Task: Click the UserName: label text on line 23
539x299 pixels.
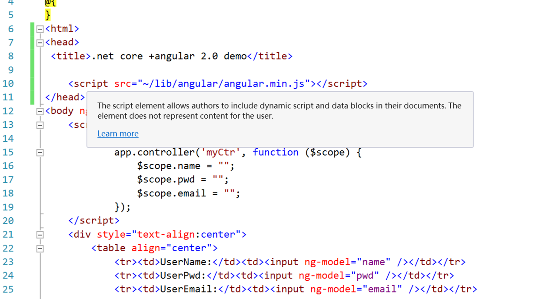Action: [186, 262]
